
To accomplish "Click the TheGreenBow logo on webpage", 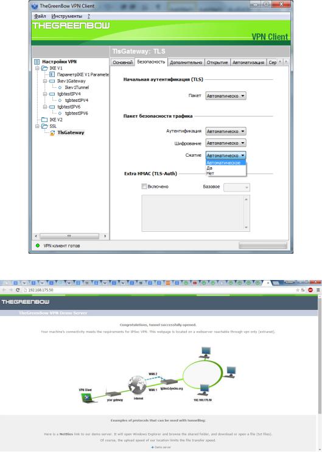I will pyautogui.click(x=26, y=302).
